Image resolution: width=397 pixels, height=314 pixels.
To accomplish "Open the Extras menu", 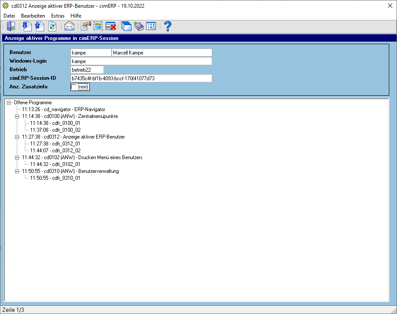I will point(58,16).
